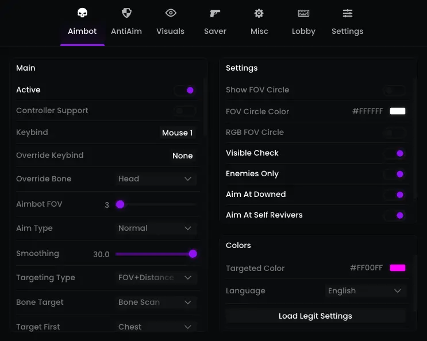Screen dimensions: 427x341
Task: Open the Language dropdown showing English
Action: coord(365,291)
